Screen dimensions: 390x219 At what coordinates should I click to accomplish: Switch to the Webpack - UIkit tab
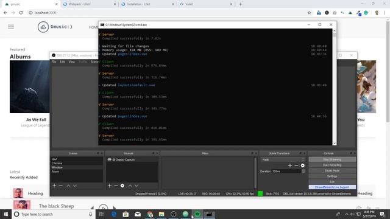[x=89, y=4]
